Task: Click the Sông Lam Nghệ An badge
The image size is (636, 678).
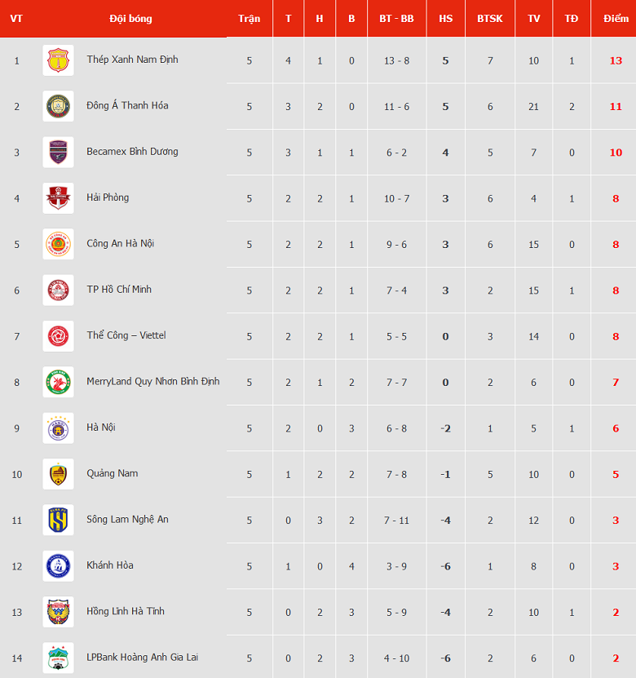Action: [x=58, y=520]
